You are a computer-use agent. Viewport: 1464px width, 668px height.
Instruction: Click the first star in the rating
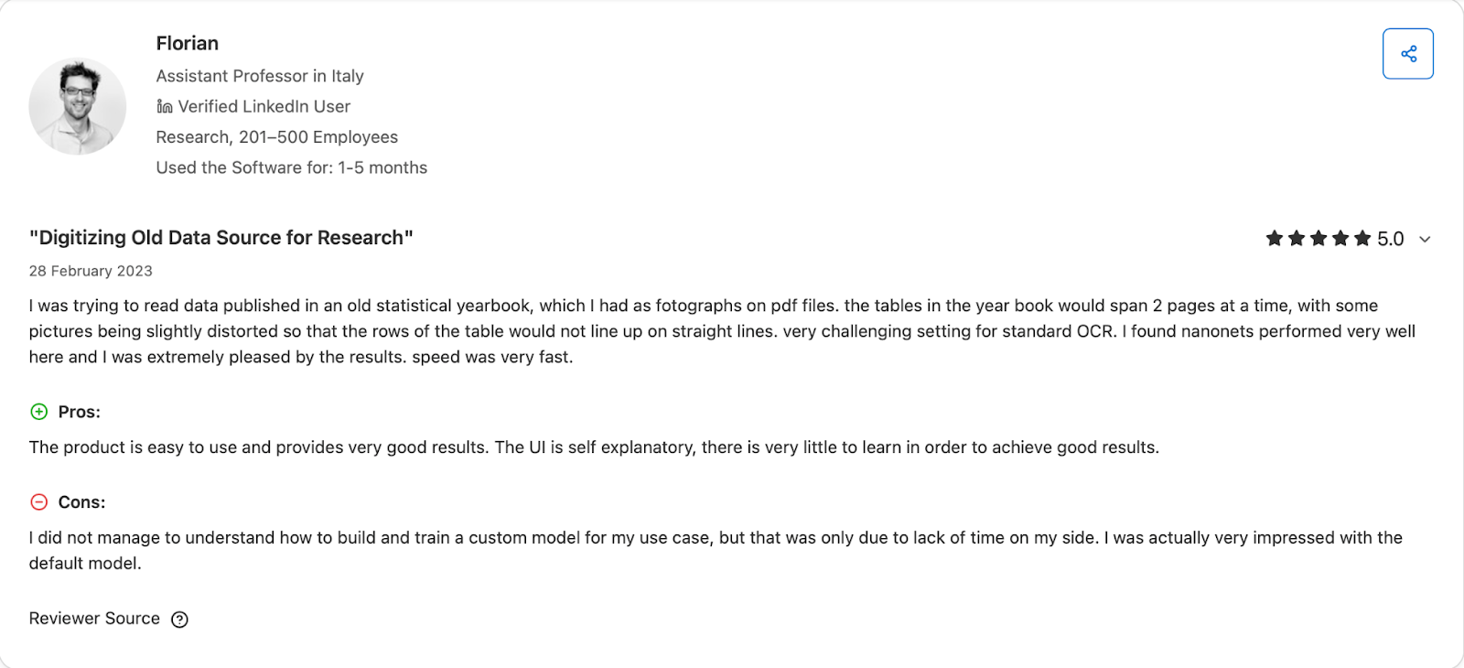[x=1274, y=239]
